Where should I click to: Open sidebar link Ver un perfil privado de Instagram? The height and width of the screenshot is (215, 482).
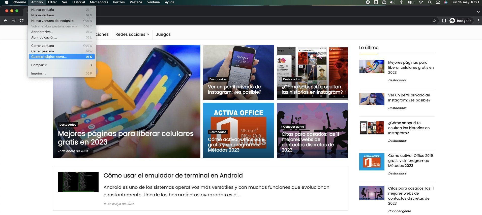coord(409,98)
